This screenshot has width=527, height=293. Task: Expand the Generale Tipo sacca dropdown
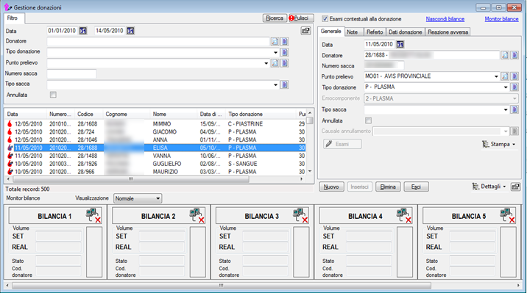tap(506, 109)
